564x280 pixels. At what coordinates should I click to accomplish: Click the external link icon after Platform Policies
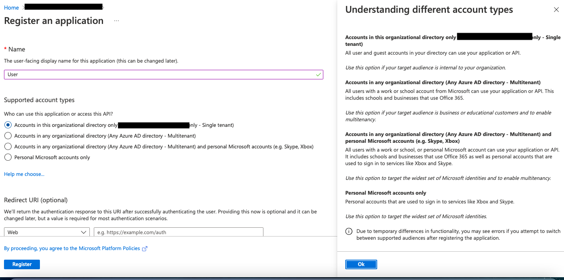145,248
